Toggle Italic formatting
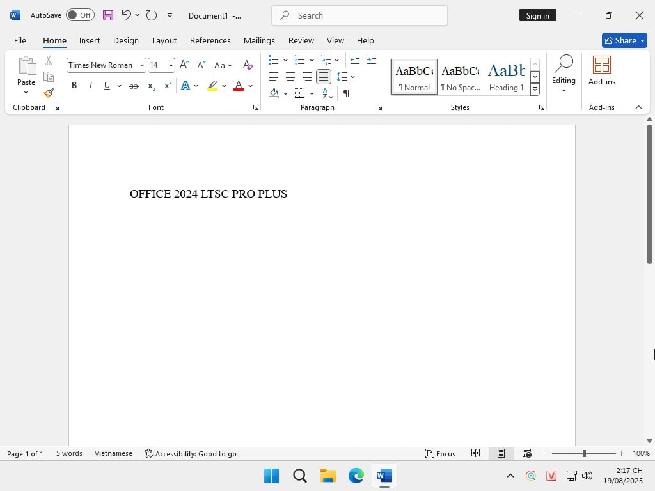This screenshot has height=491, width=655. pyautogui.click(x=90, y=86)
